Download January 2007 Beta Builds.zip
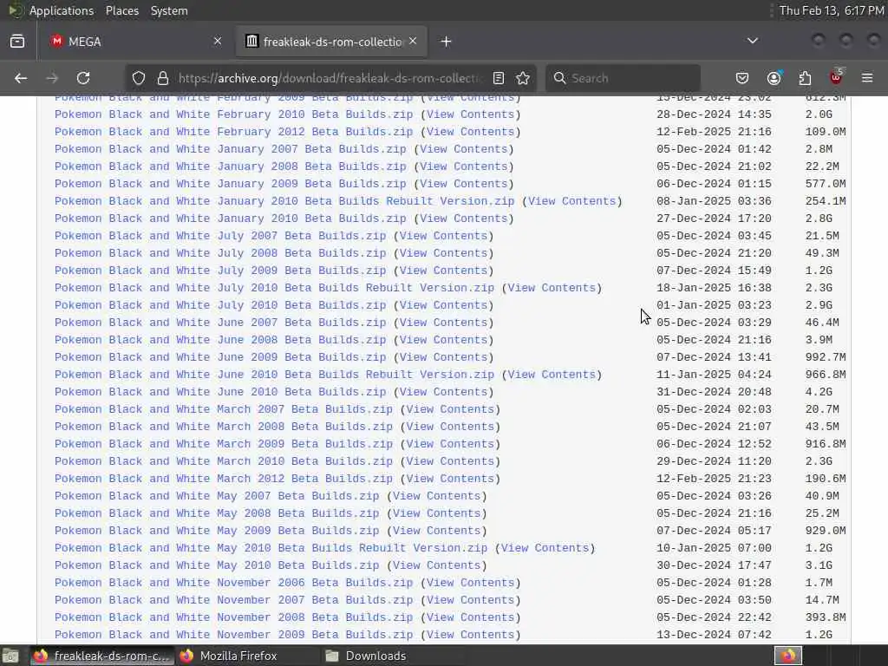Viewport: 888px width, 666px height. click(231, 149)
